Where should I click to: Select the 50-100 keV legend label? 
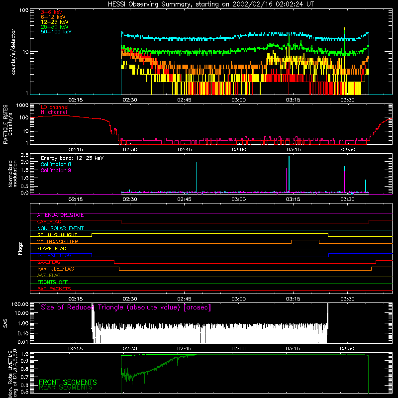56,32
